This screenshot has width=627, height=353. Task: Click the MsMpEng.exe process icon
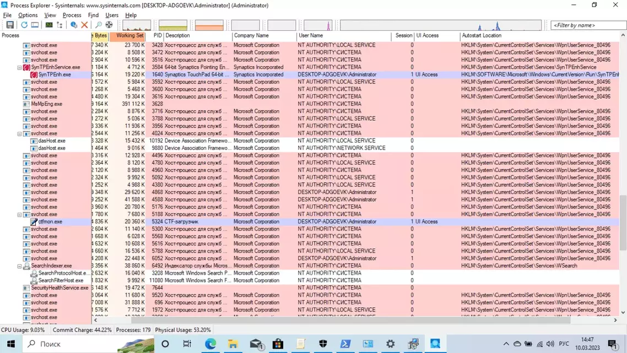[x=26, y=104]
